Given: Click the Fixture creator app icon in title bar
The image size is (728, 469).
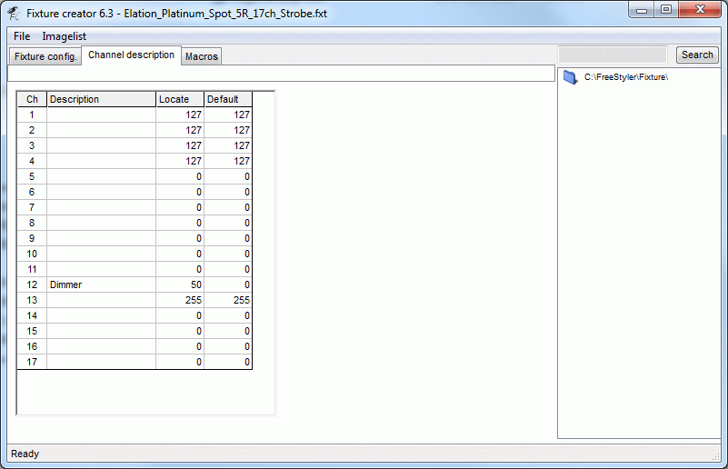Looking at the screenshot, I should [14, 12].
